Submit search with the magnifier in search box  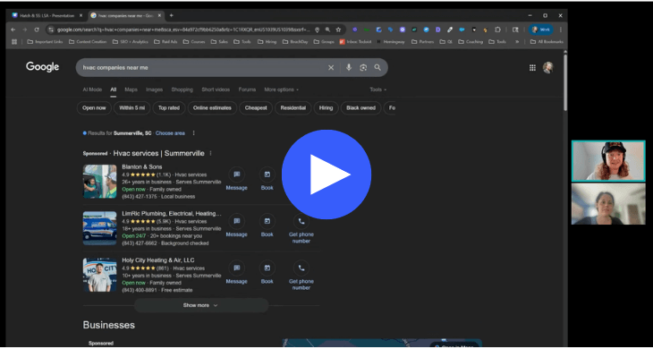pyautogui.click(x=377, y=67)
